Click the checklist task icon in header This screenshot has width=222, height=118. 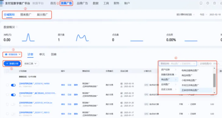click(215, 3)
